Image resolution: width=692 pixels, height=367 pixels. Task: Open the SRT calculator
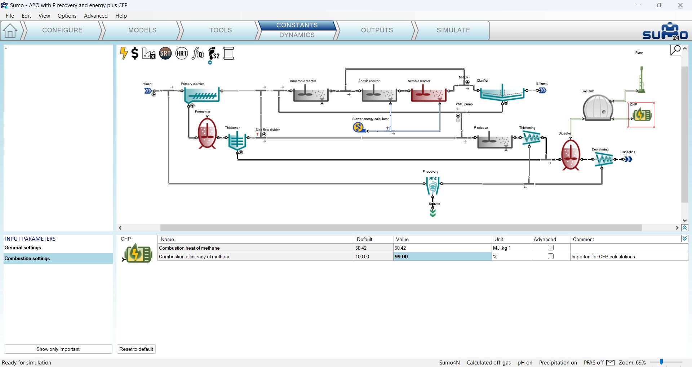[x=165, y=54]
